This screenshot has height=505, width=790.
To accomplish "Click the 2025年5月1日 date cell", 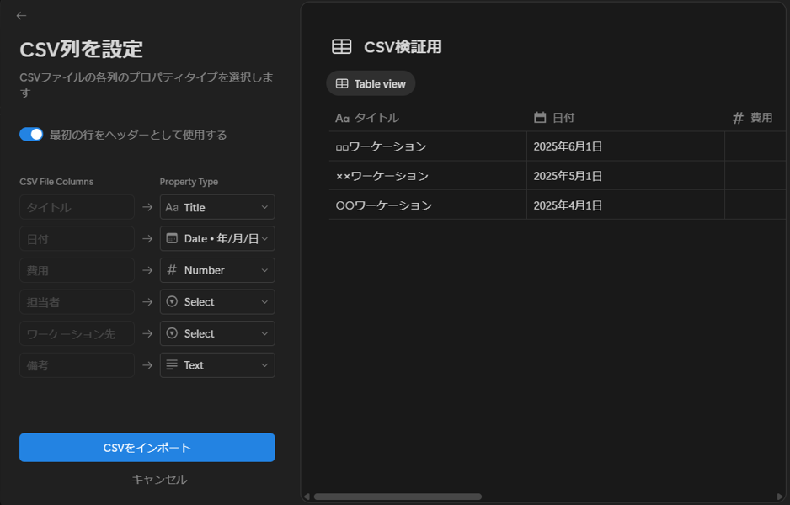I will [x=626, y=176].
